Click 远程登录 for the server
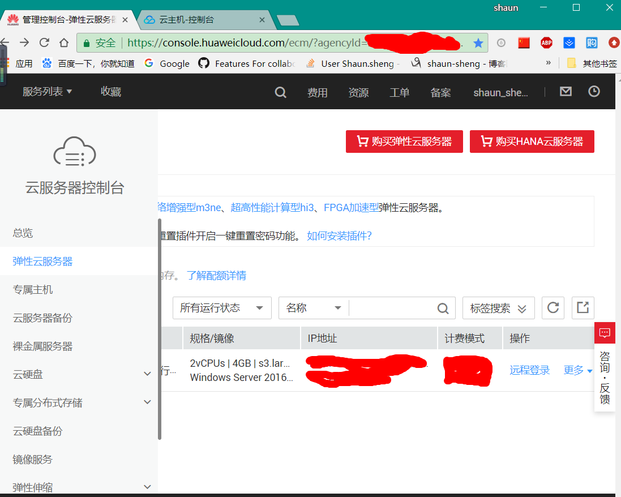This screenshot has height=497, width=621. [529, 370]
